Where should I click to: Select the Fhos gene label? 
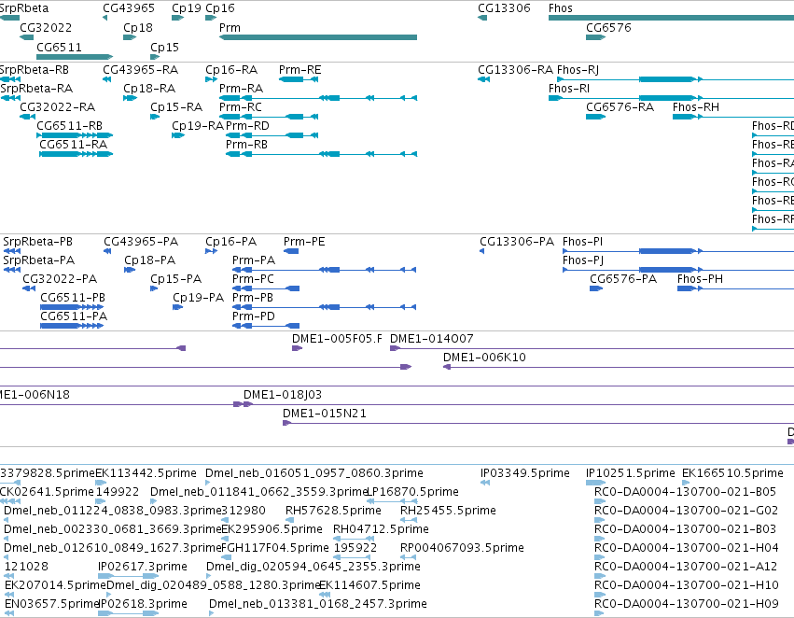[x=560, y=8]
